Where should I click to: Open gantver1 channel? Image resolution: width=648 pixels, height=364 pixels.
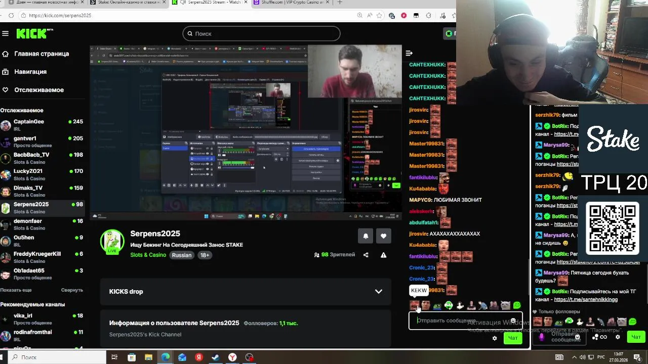(42, 142)
